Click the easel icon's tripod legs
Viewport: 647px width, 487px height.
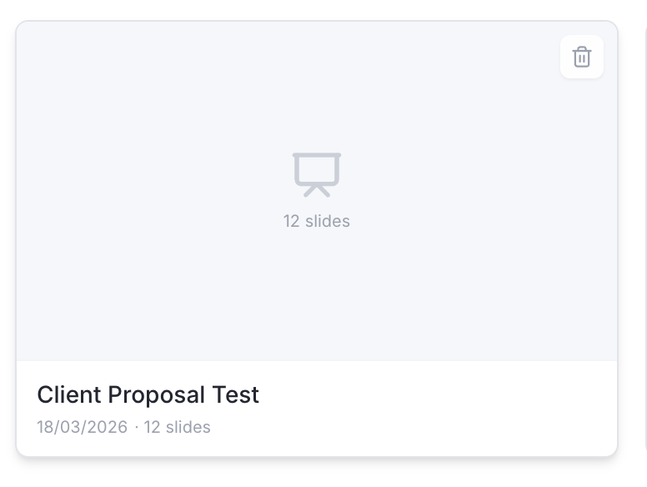pos(317,192)
